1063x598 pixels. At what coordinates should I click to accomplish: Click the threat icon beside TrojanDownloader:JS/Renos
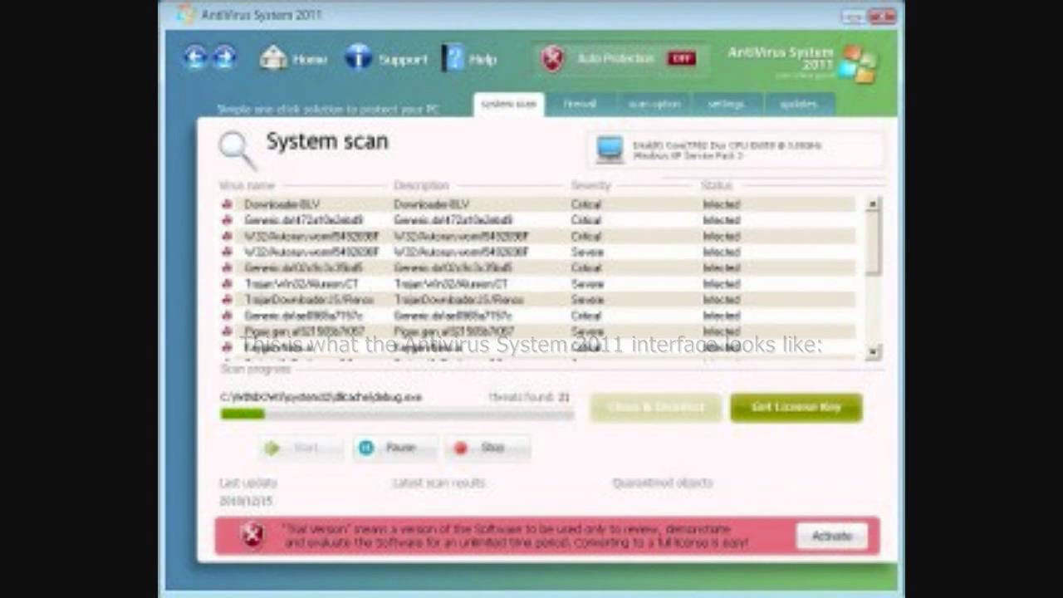tap(227, 300)
